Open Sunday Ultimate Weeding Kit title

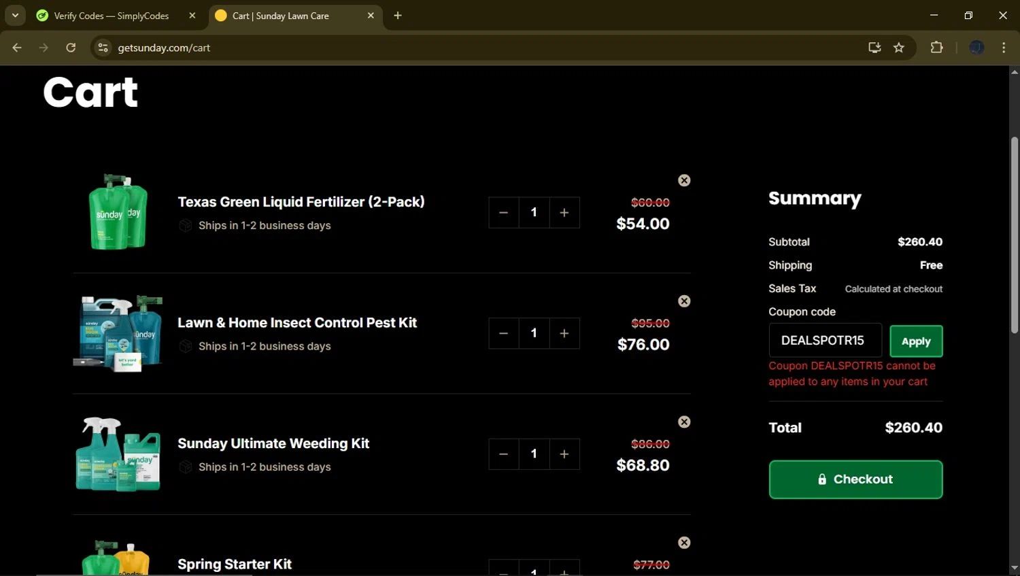click(x=273, y=443)
